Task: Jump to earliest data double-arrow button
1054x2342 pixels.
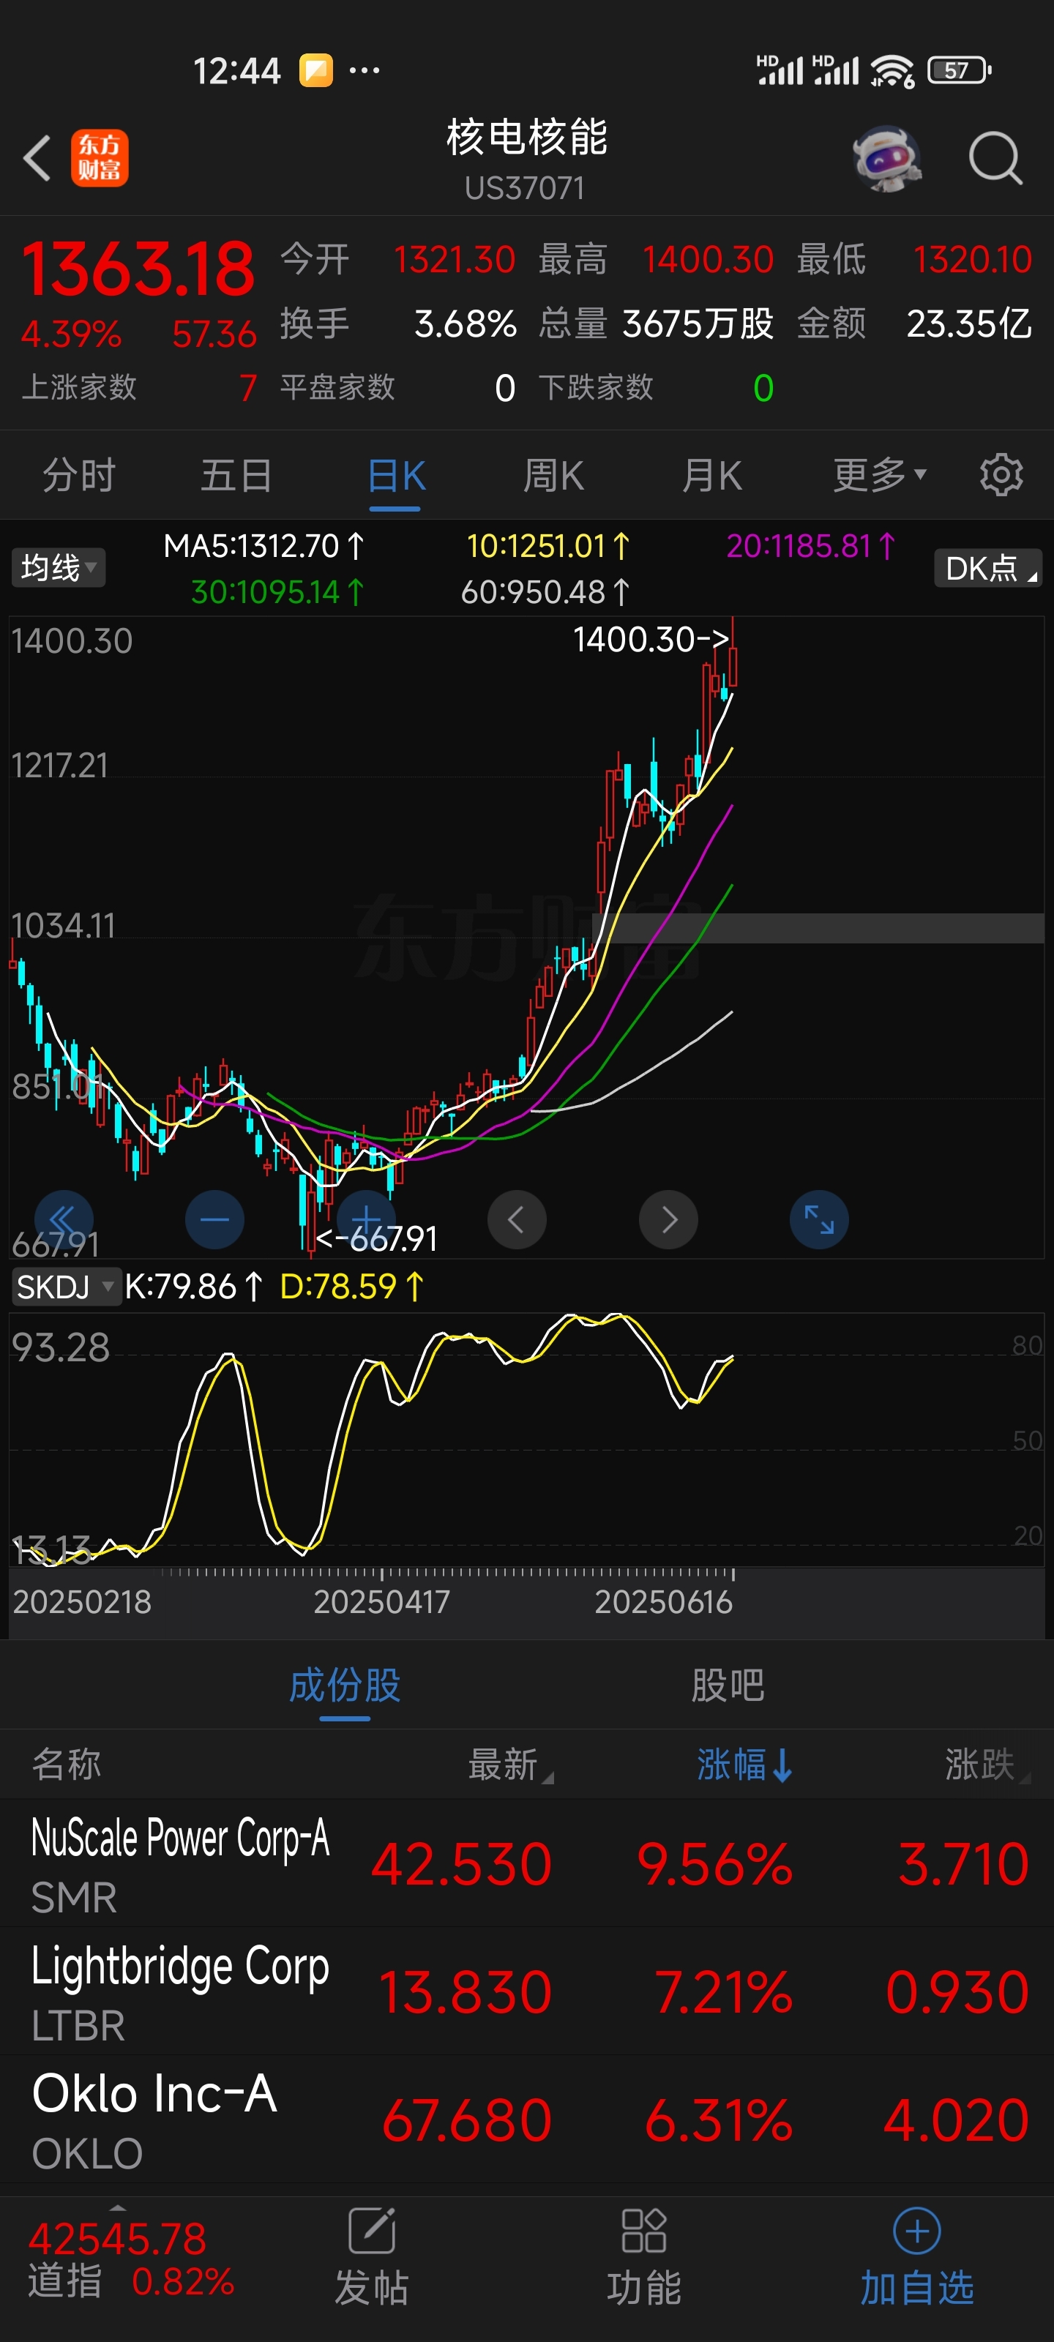Action: click(x=64, y=1219)
